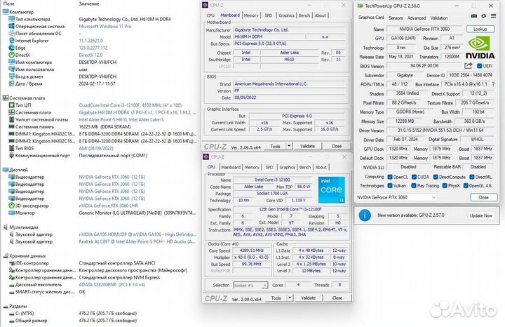Toggle the Vulkan checkbox
The width and height of the screenshot is (505, 327).
tap(390, 186)
